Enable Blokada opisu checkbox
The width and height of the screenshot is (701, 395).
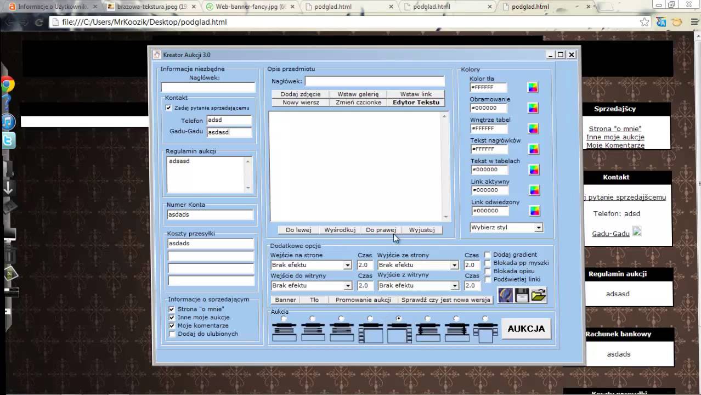point(487,272)
